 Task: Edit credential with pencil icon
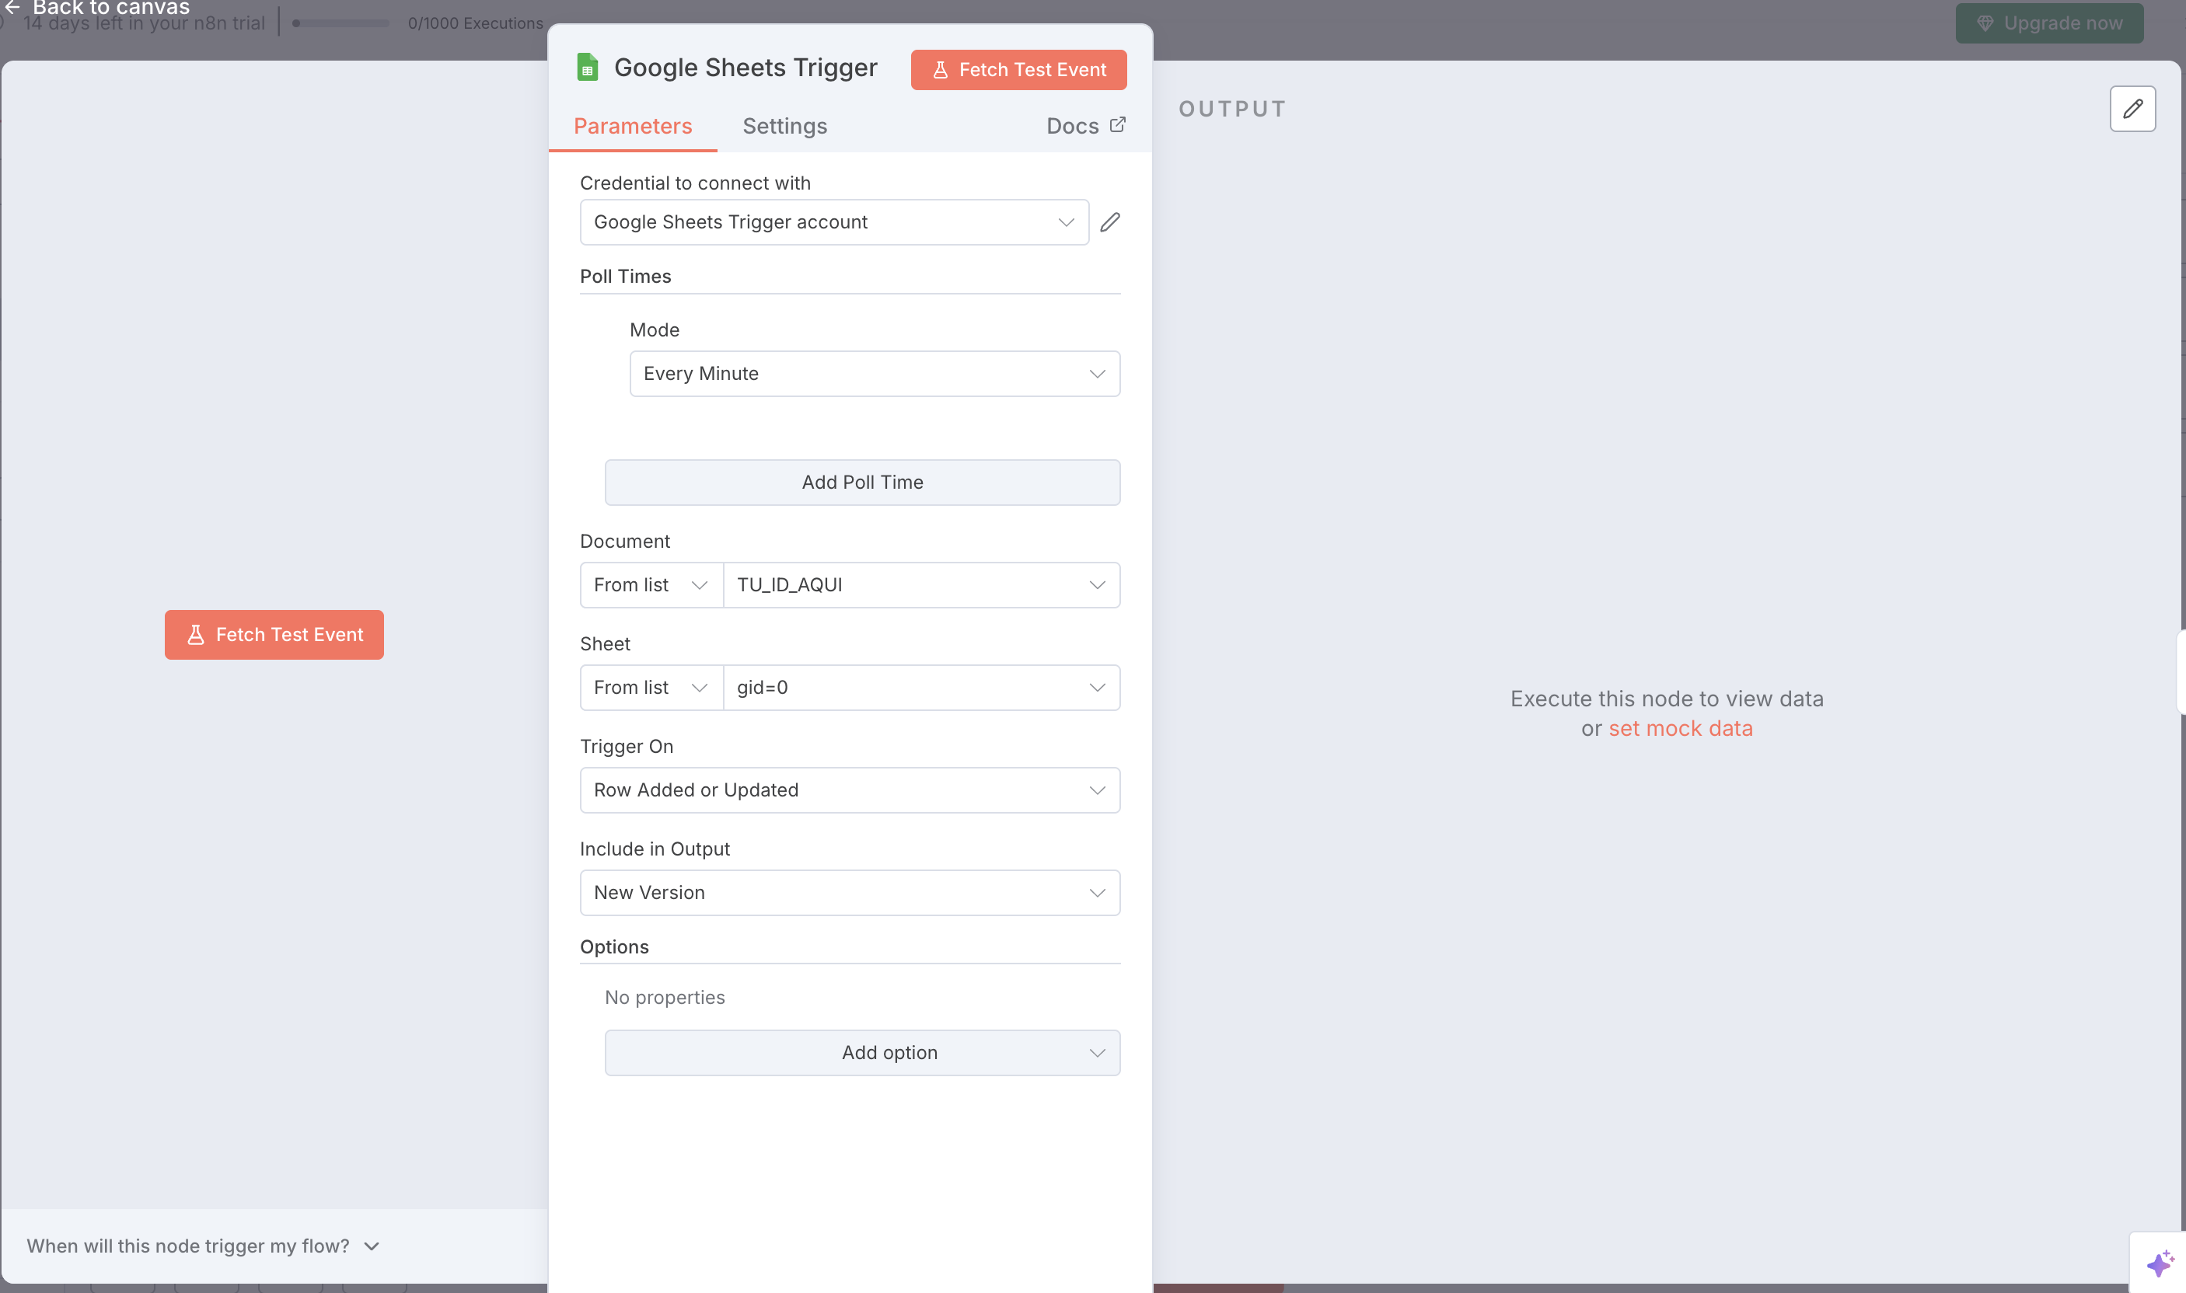(x=1109, y=222)
